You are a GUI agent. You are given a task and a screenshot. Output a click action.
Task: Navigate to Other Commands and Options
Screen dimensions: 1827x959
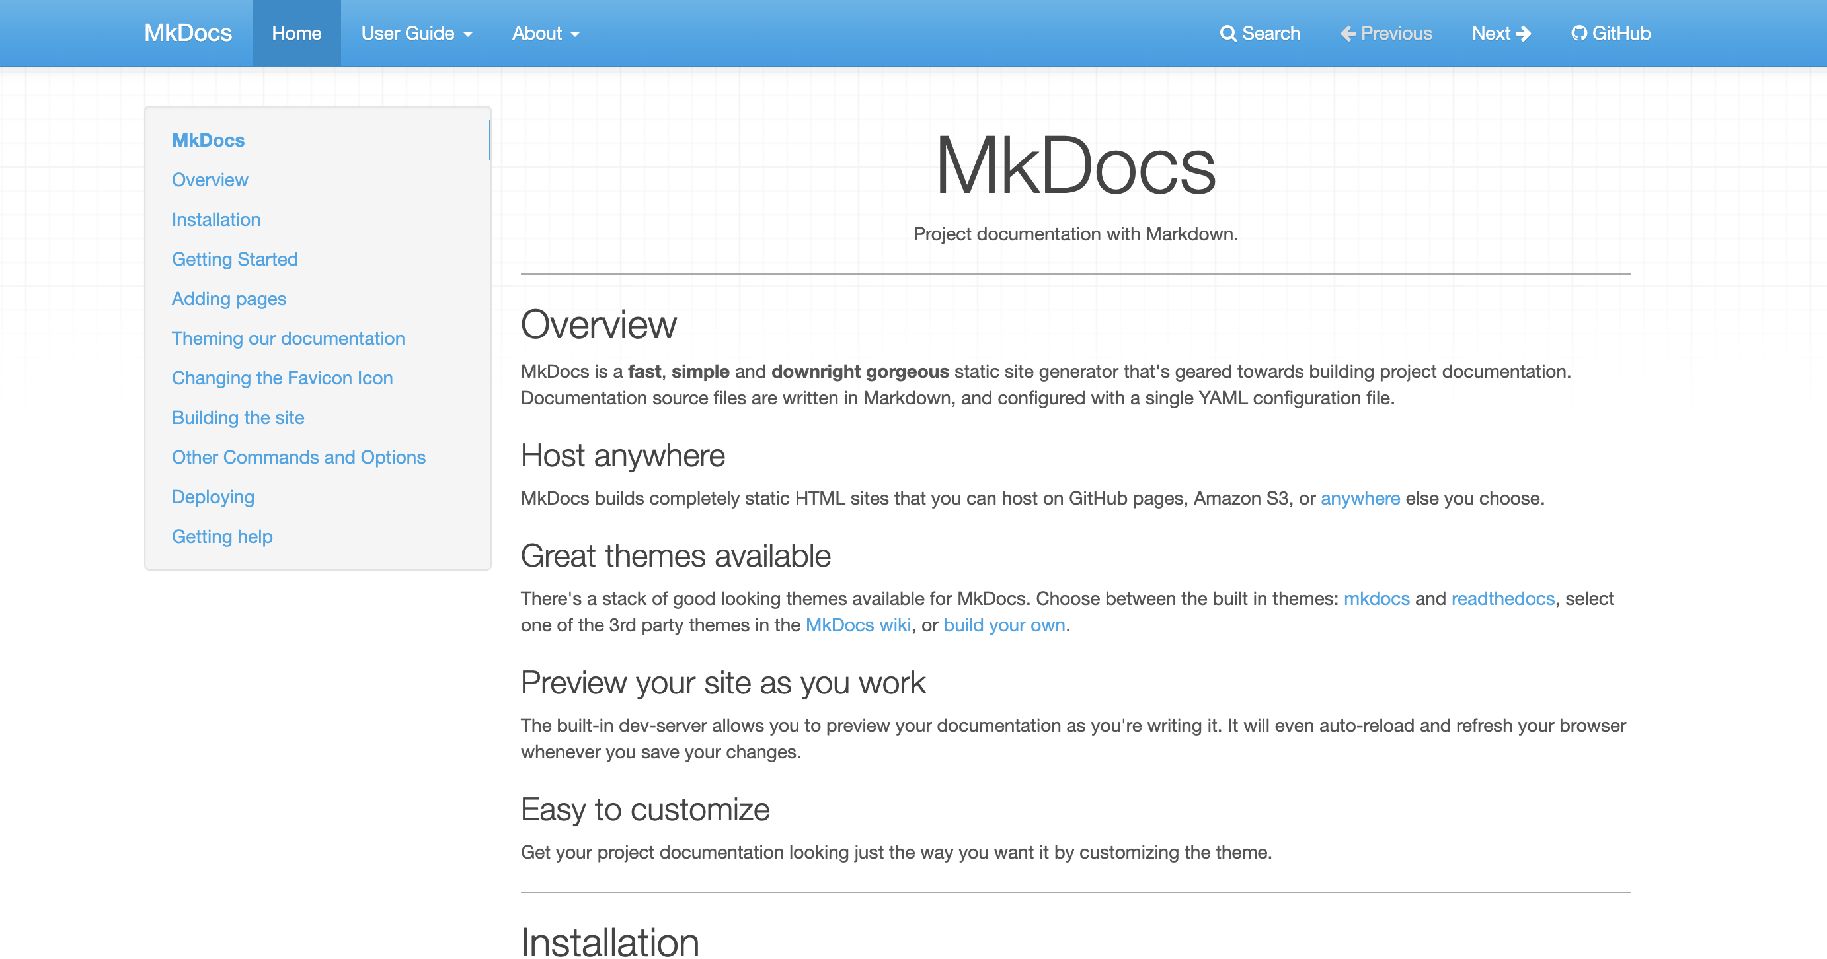298,458
